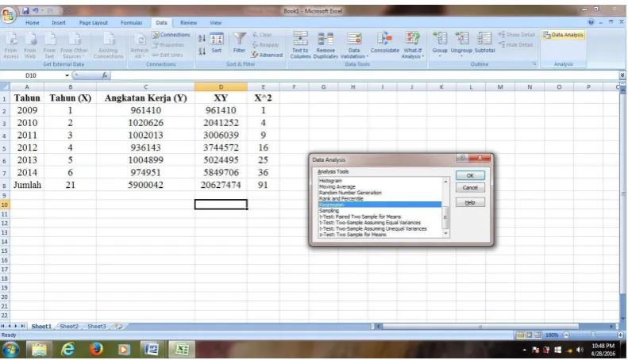Open Internet Explorer from taskbar
The height and width of the screenshot is (360, 628).
coord(67,350)
